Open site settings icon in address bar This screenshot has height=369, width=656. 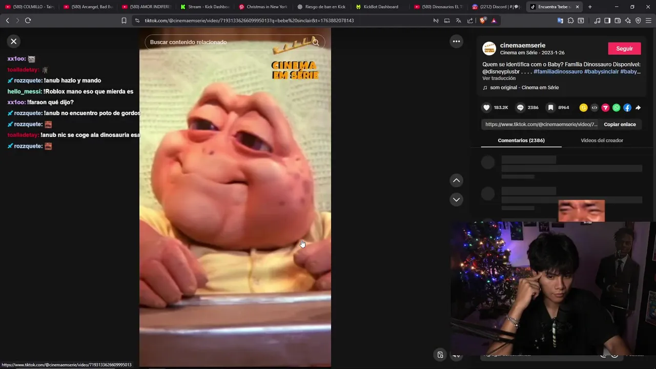pyautogui.click(x=137, y=20)
